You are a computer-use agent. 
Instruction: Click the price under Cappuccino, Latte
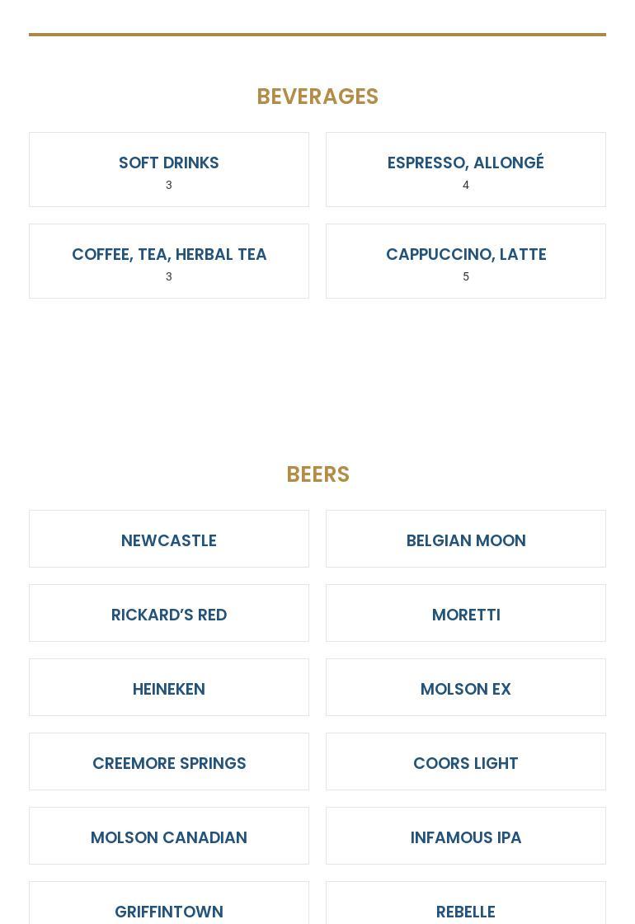pos(465,276)
